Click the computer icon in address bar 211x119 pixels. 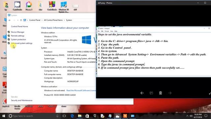click(x=25, y=20)
